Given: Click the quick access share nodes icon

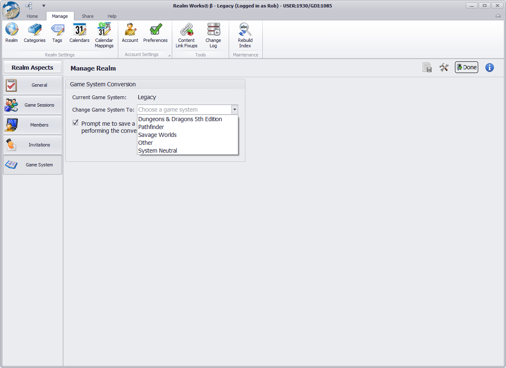Looking at the screenshot, I should click(x=29, y=6).
